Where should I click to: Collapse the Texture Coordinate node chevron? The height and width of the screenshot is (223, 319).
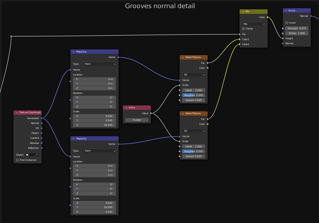point(17,112)
